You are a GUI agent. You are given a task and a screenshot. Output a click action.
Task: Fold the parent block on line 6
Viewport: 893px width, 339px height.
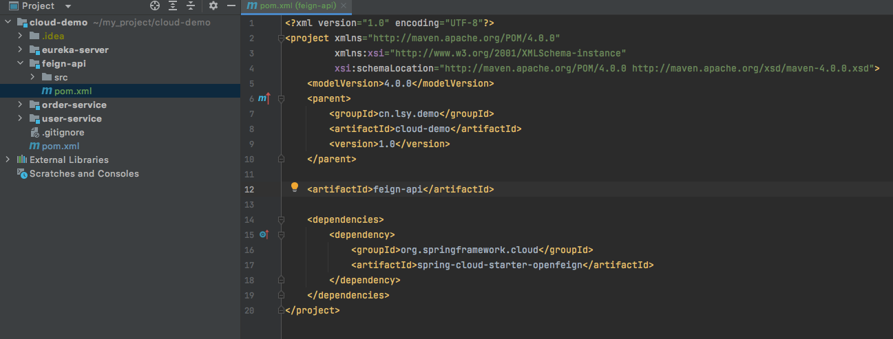click(281, 98)
